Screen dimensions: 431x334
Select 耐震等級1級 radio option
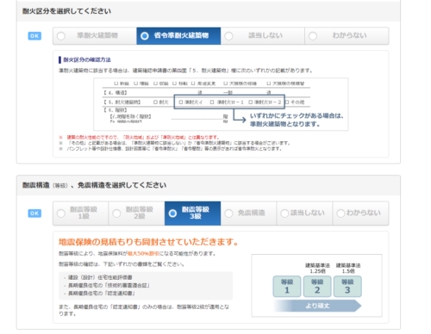point(80,213)
